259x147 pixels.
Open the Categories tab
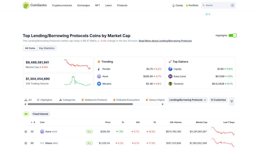(x=67, y=100)
